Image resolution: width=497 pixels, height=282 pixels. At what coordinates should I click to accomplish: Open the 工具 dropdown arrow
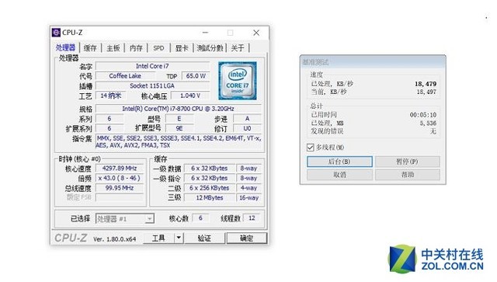coord(179,238)
